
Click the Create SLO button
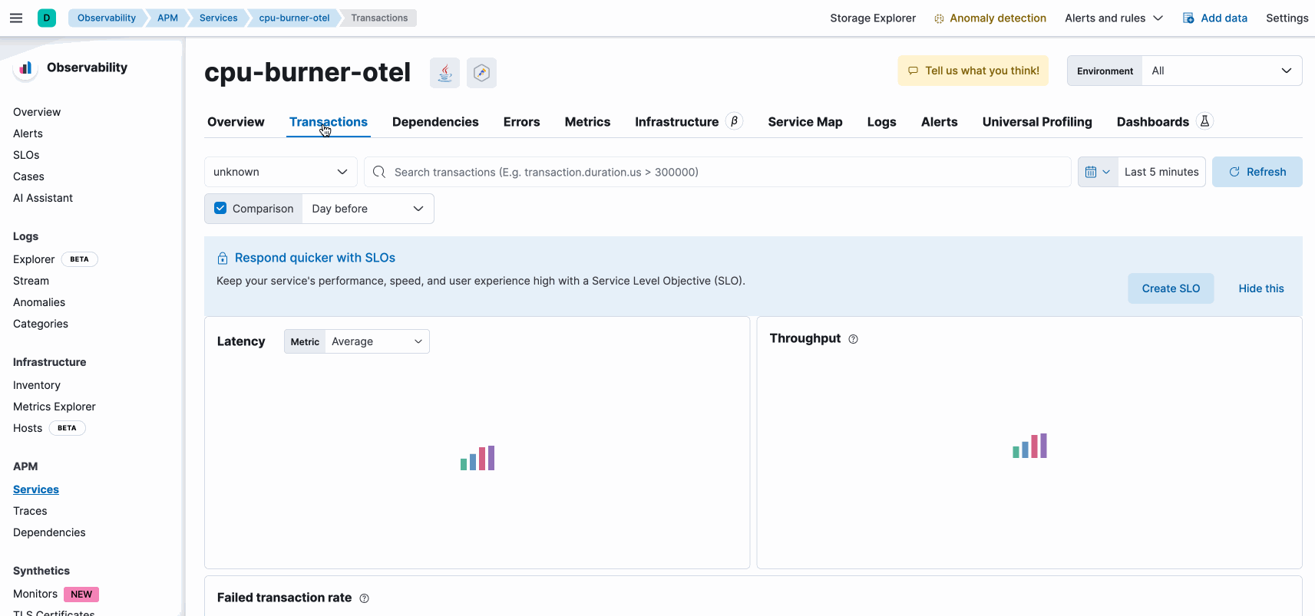(1170, 288)
